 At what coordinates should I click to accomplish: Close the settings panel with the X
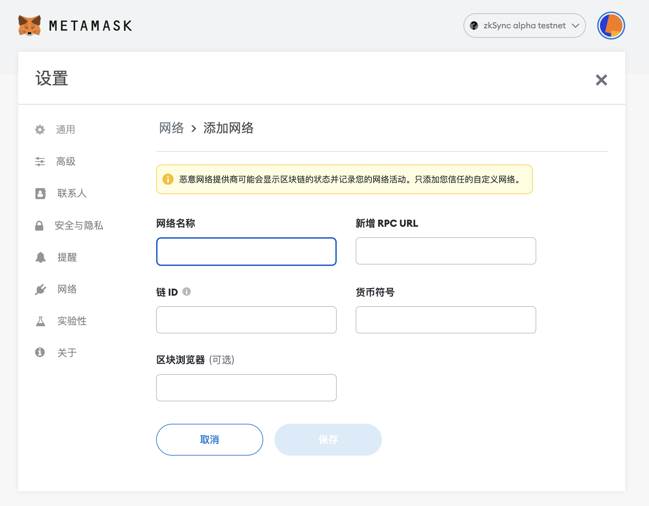[601, 80]
